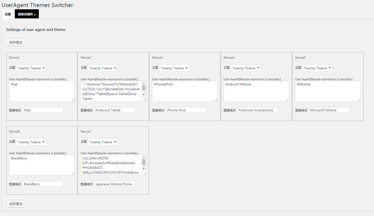374x216 pixels.
Task: Open Device5 theme dropdown
Action: [317, 68]
